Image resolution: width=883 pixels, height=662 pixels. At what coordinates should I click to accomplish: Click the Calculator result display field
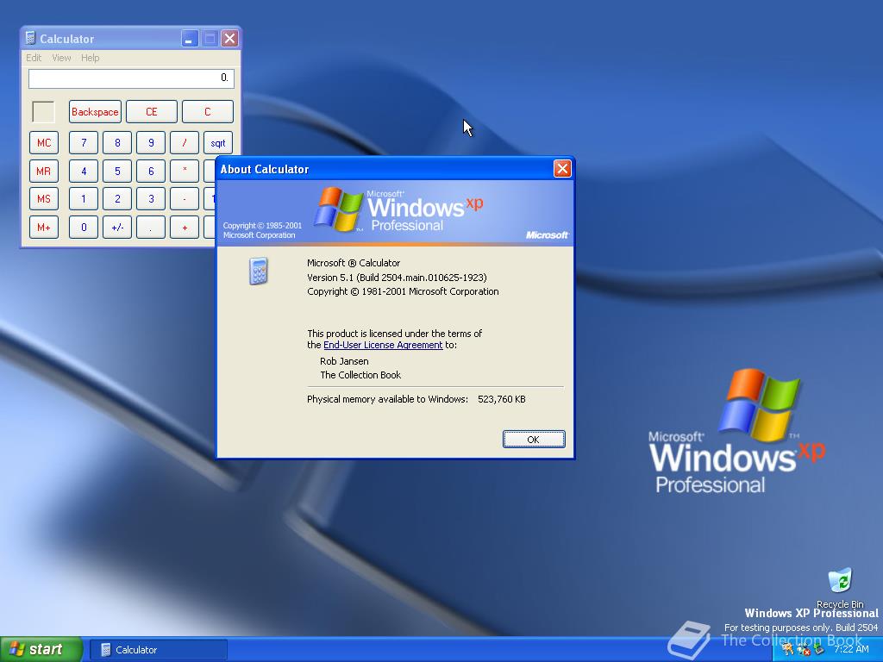pos(131,78)
